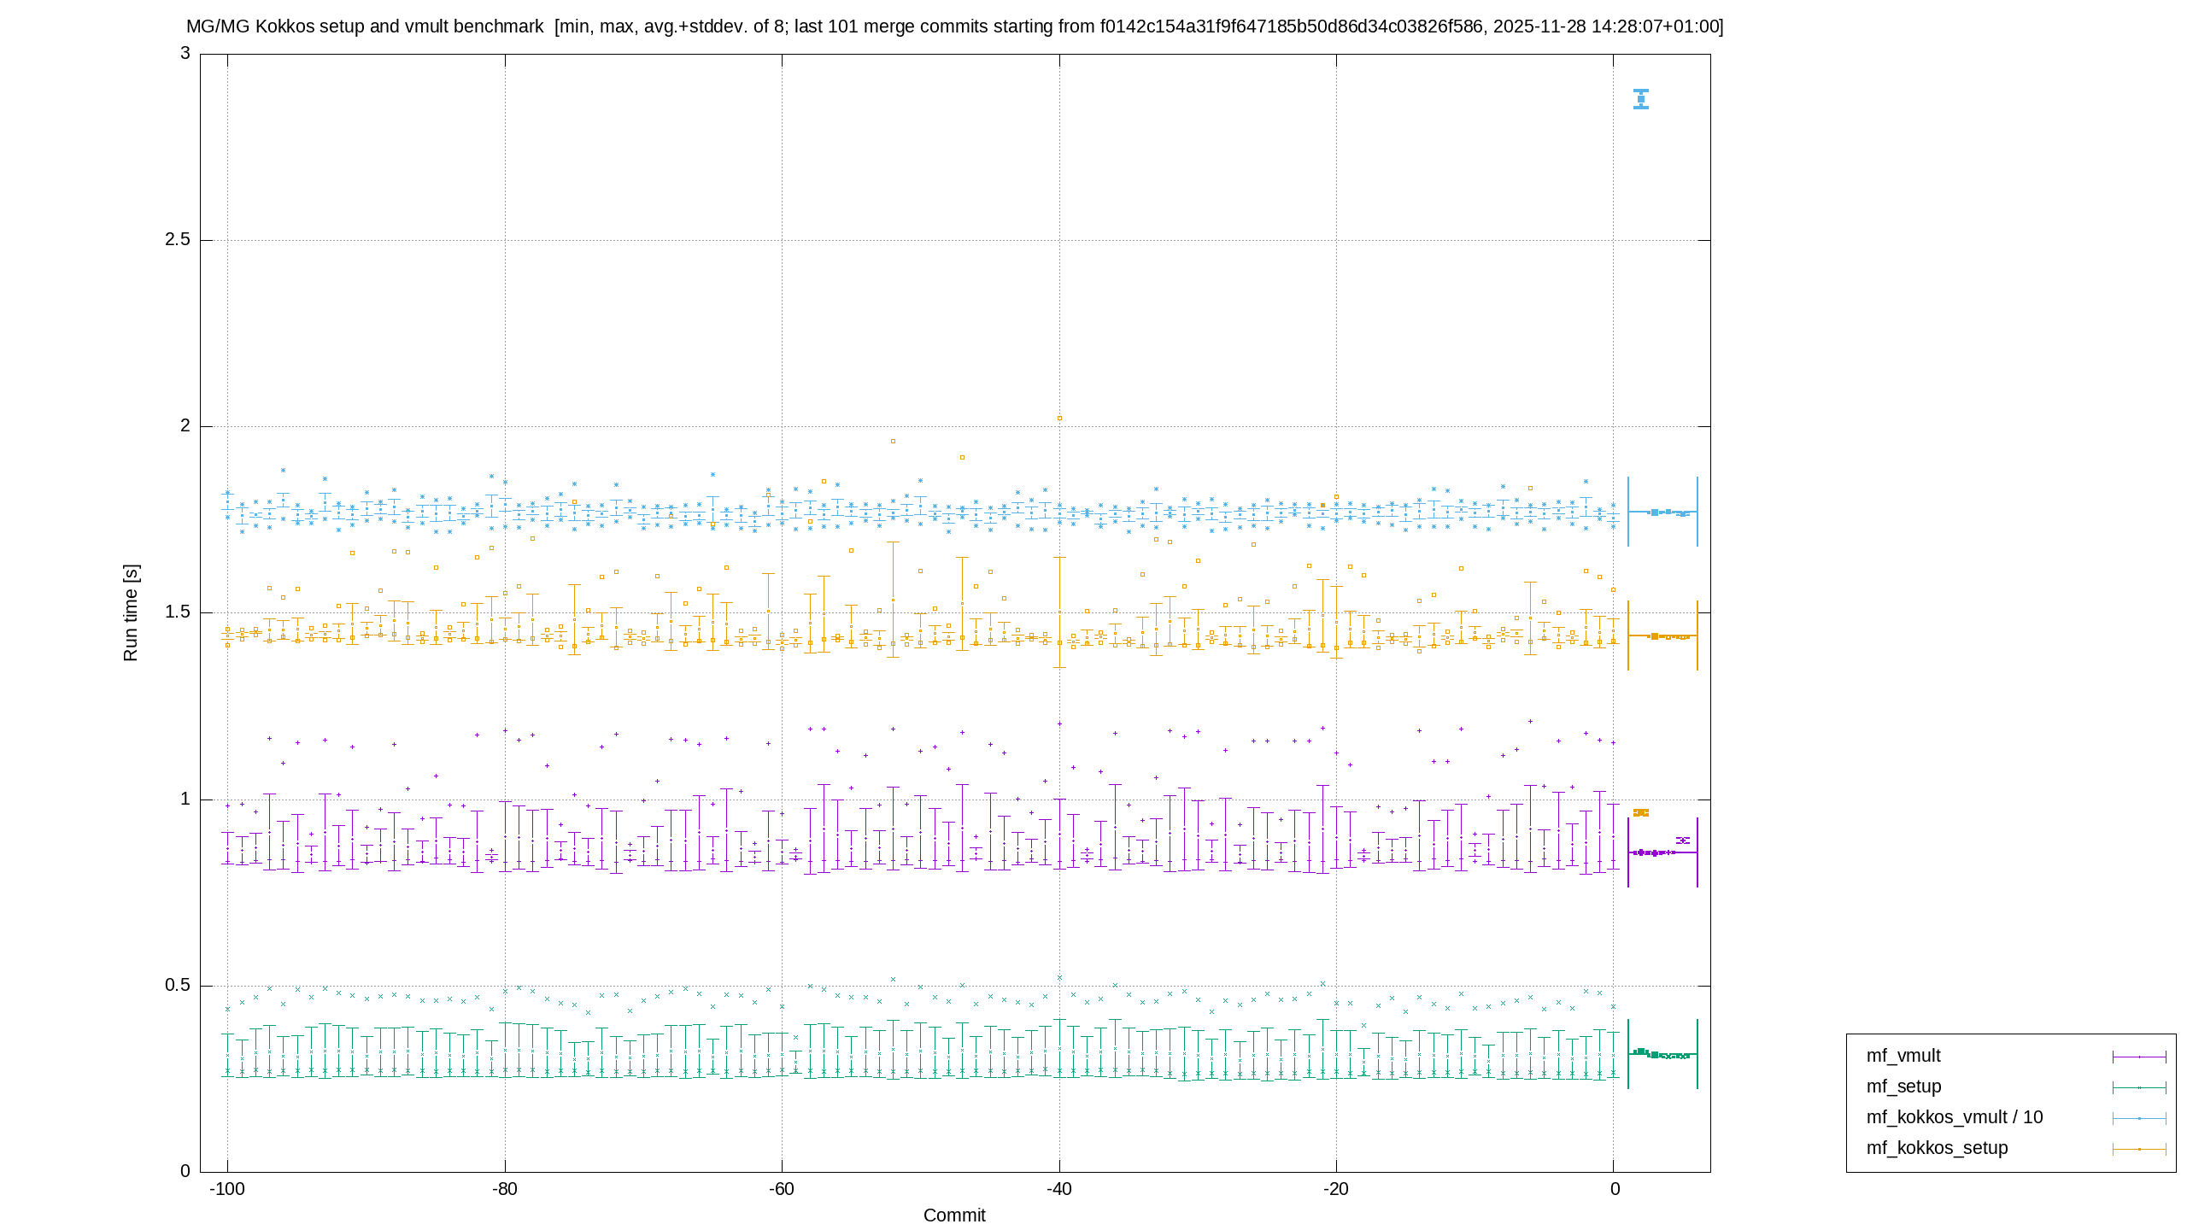
Task: Click the isolated blue error bar near 2.9
Action: pos(1641,99)
